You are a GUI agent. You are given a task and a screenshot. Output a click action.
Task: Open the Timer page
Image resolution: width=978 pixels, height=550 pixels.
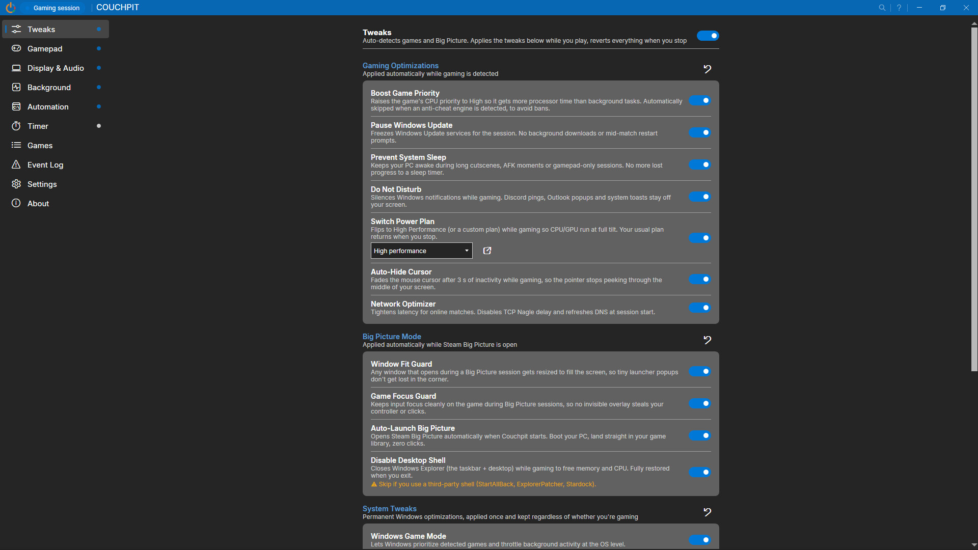(56, 126)
